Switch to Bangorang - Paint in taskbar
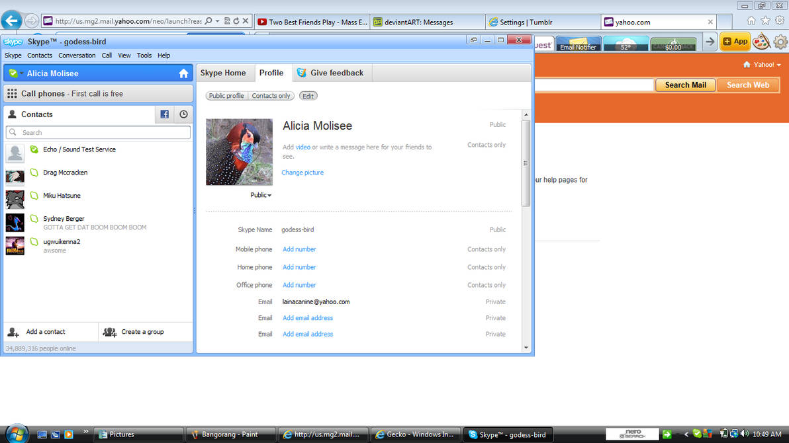This screenshot has width=789, height=443. pyautogui.click(x=230, y=434)
